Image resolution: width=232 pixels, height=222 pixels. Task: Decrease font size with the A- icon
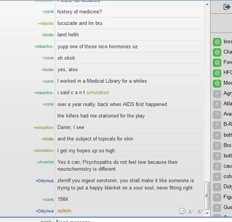[191, 212]
